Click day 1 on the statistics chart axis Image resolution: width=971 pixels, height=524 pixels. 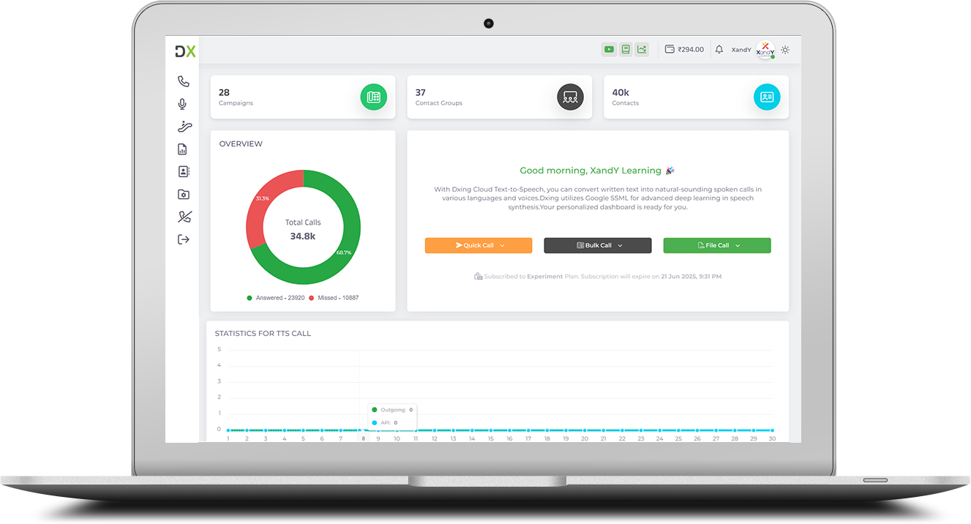[x=228, y=439]
